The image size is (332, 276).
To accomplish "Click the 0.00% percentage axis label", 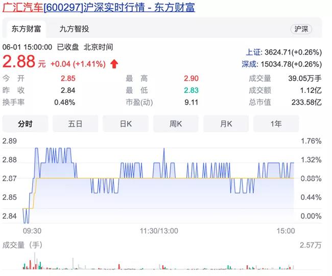I will point(311,216).
